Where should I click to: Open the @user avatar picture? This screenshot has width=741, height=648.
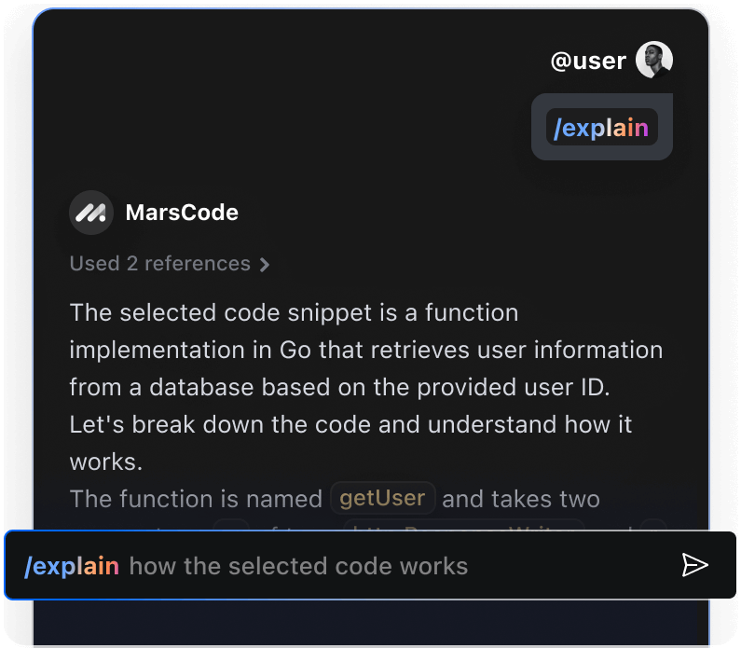click(x=654, y=60)
